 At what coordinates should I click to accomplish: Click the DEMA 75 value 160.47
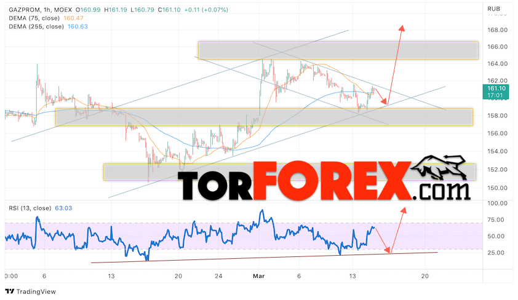pos(73,18)
